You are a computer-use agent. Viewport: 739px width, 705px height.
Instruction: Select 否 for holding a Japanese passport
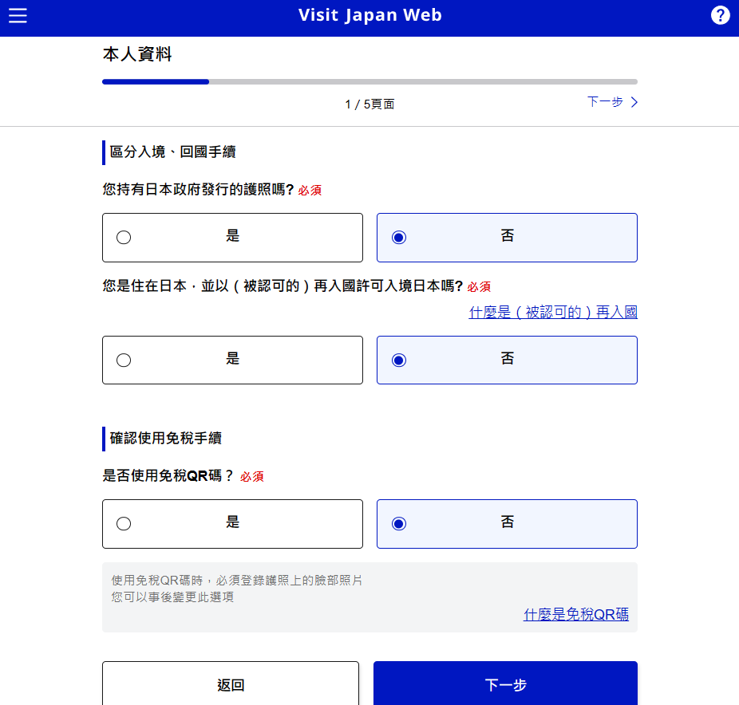pyautogui.click(x=507, y=238)
